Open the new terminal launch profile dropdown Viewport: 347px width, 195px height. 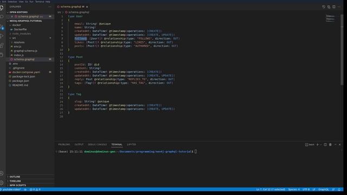(x=321, y=145)
